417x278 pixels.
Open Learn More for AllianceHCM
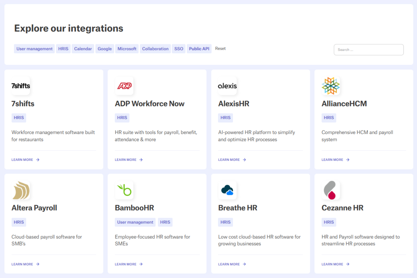click(x=336, y=160)
